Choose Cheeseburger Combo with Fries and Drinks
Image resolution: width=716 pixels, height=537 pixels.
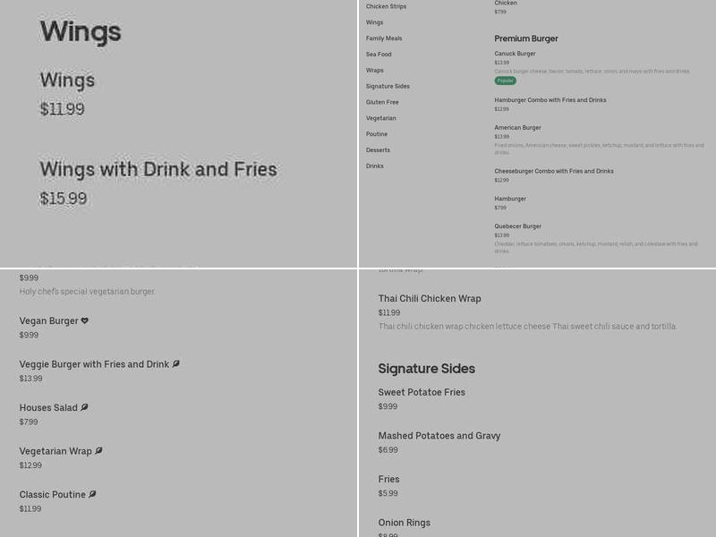[x=554, y=171]
